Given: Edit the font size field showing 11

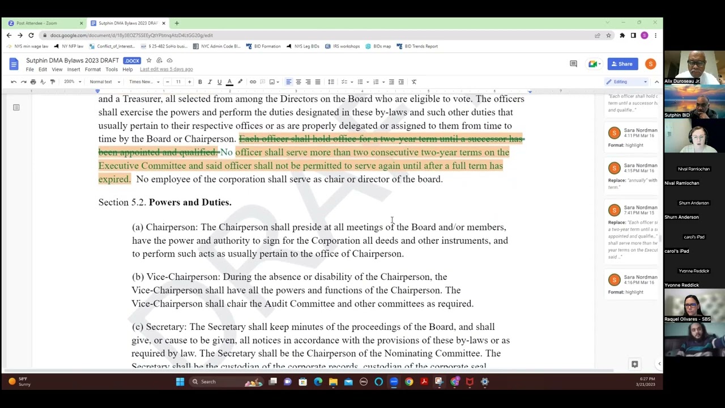Looking at the screenshot, I should [178, 82].
